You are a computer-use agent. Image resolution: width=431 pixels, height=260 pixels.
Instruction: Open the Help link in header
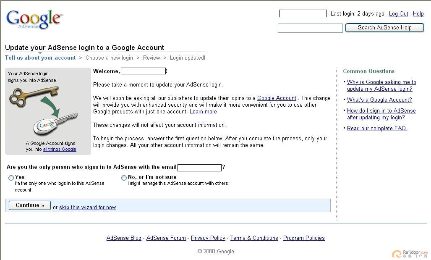point(418,14)
